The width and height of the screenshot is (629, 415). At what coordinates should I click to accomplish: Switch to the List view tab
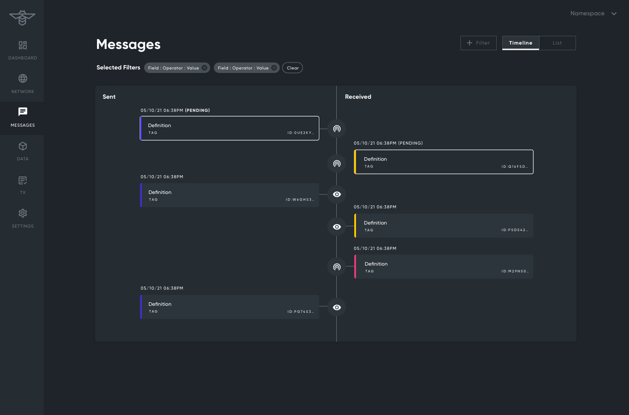pos(557,43)
